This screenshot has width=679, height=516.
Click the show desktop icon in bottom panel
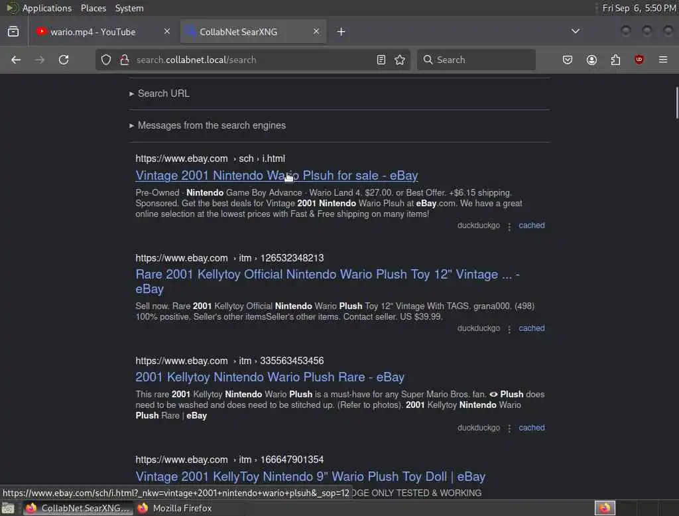click(x=8, y=508)
